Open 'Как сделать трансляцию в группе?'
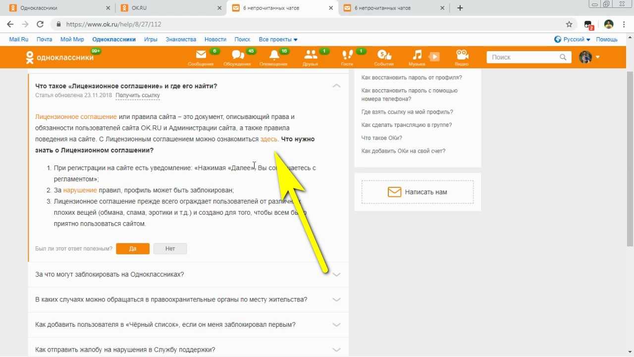 tap(407, 125)
